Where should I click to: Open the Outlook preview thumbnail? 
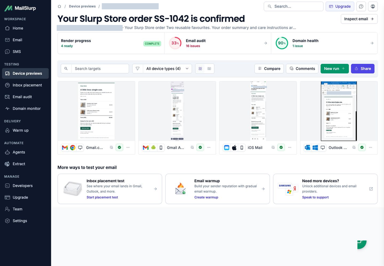click(339, 111)
